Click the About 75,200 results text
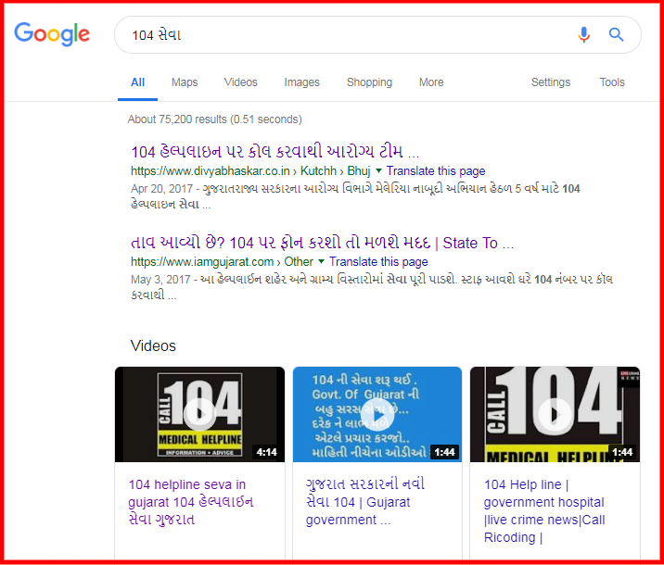Screen dimensions: 664x565 tap(215, 119)
